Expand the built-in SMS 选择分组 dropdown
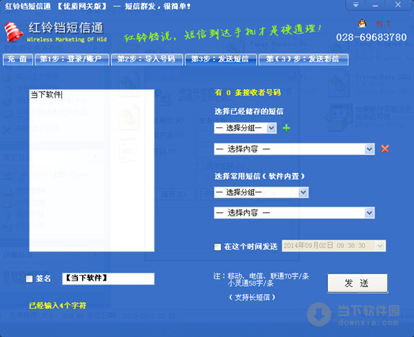 pyautogui.click(x=304, y=192)
